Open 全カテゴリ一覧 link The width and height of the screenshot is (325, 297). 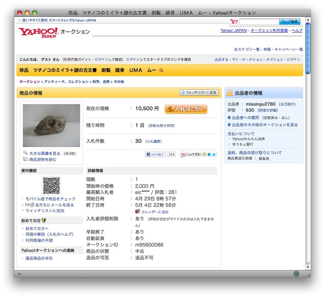(247, 49)
